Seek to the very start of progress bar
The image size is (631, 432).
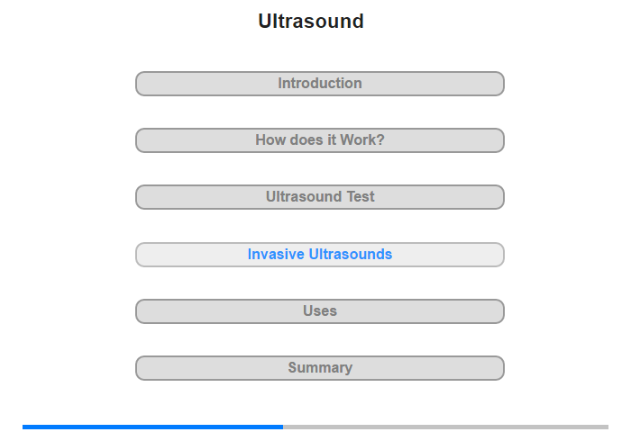[23, 427]
